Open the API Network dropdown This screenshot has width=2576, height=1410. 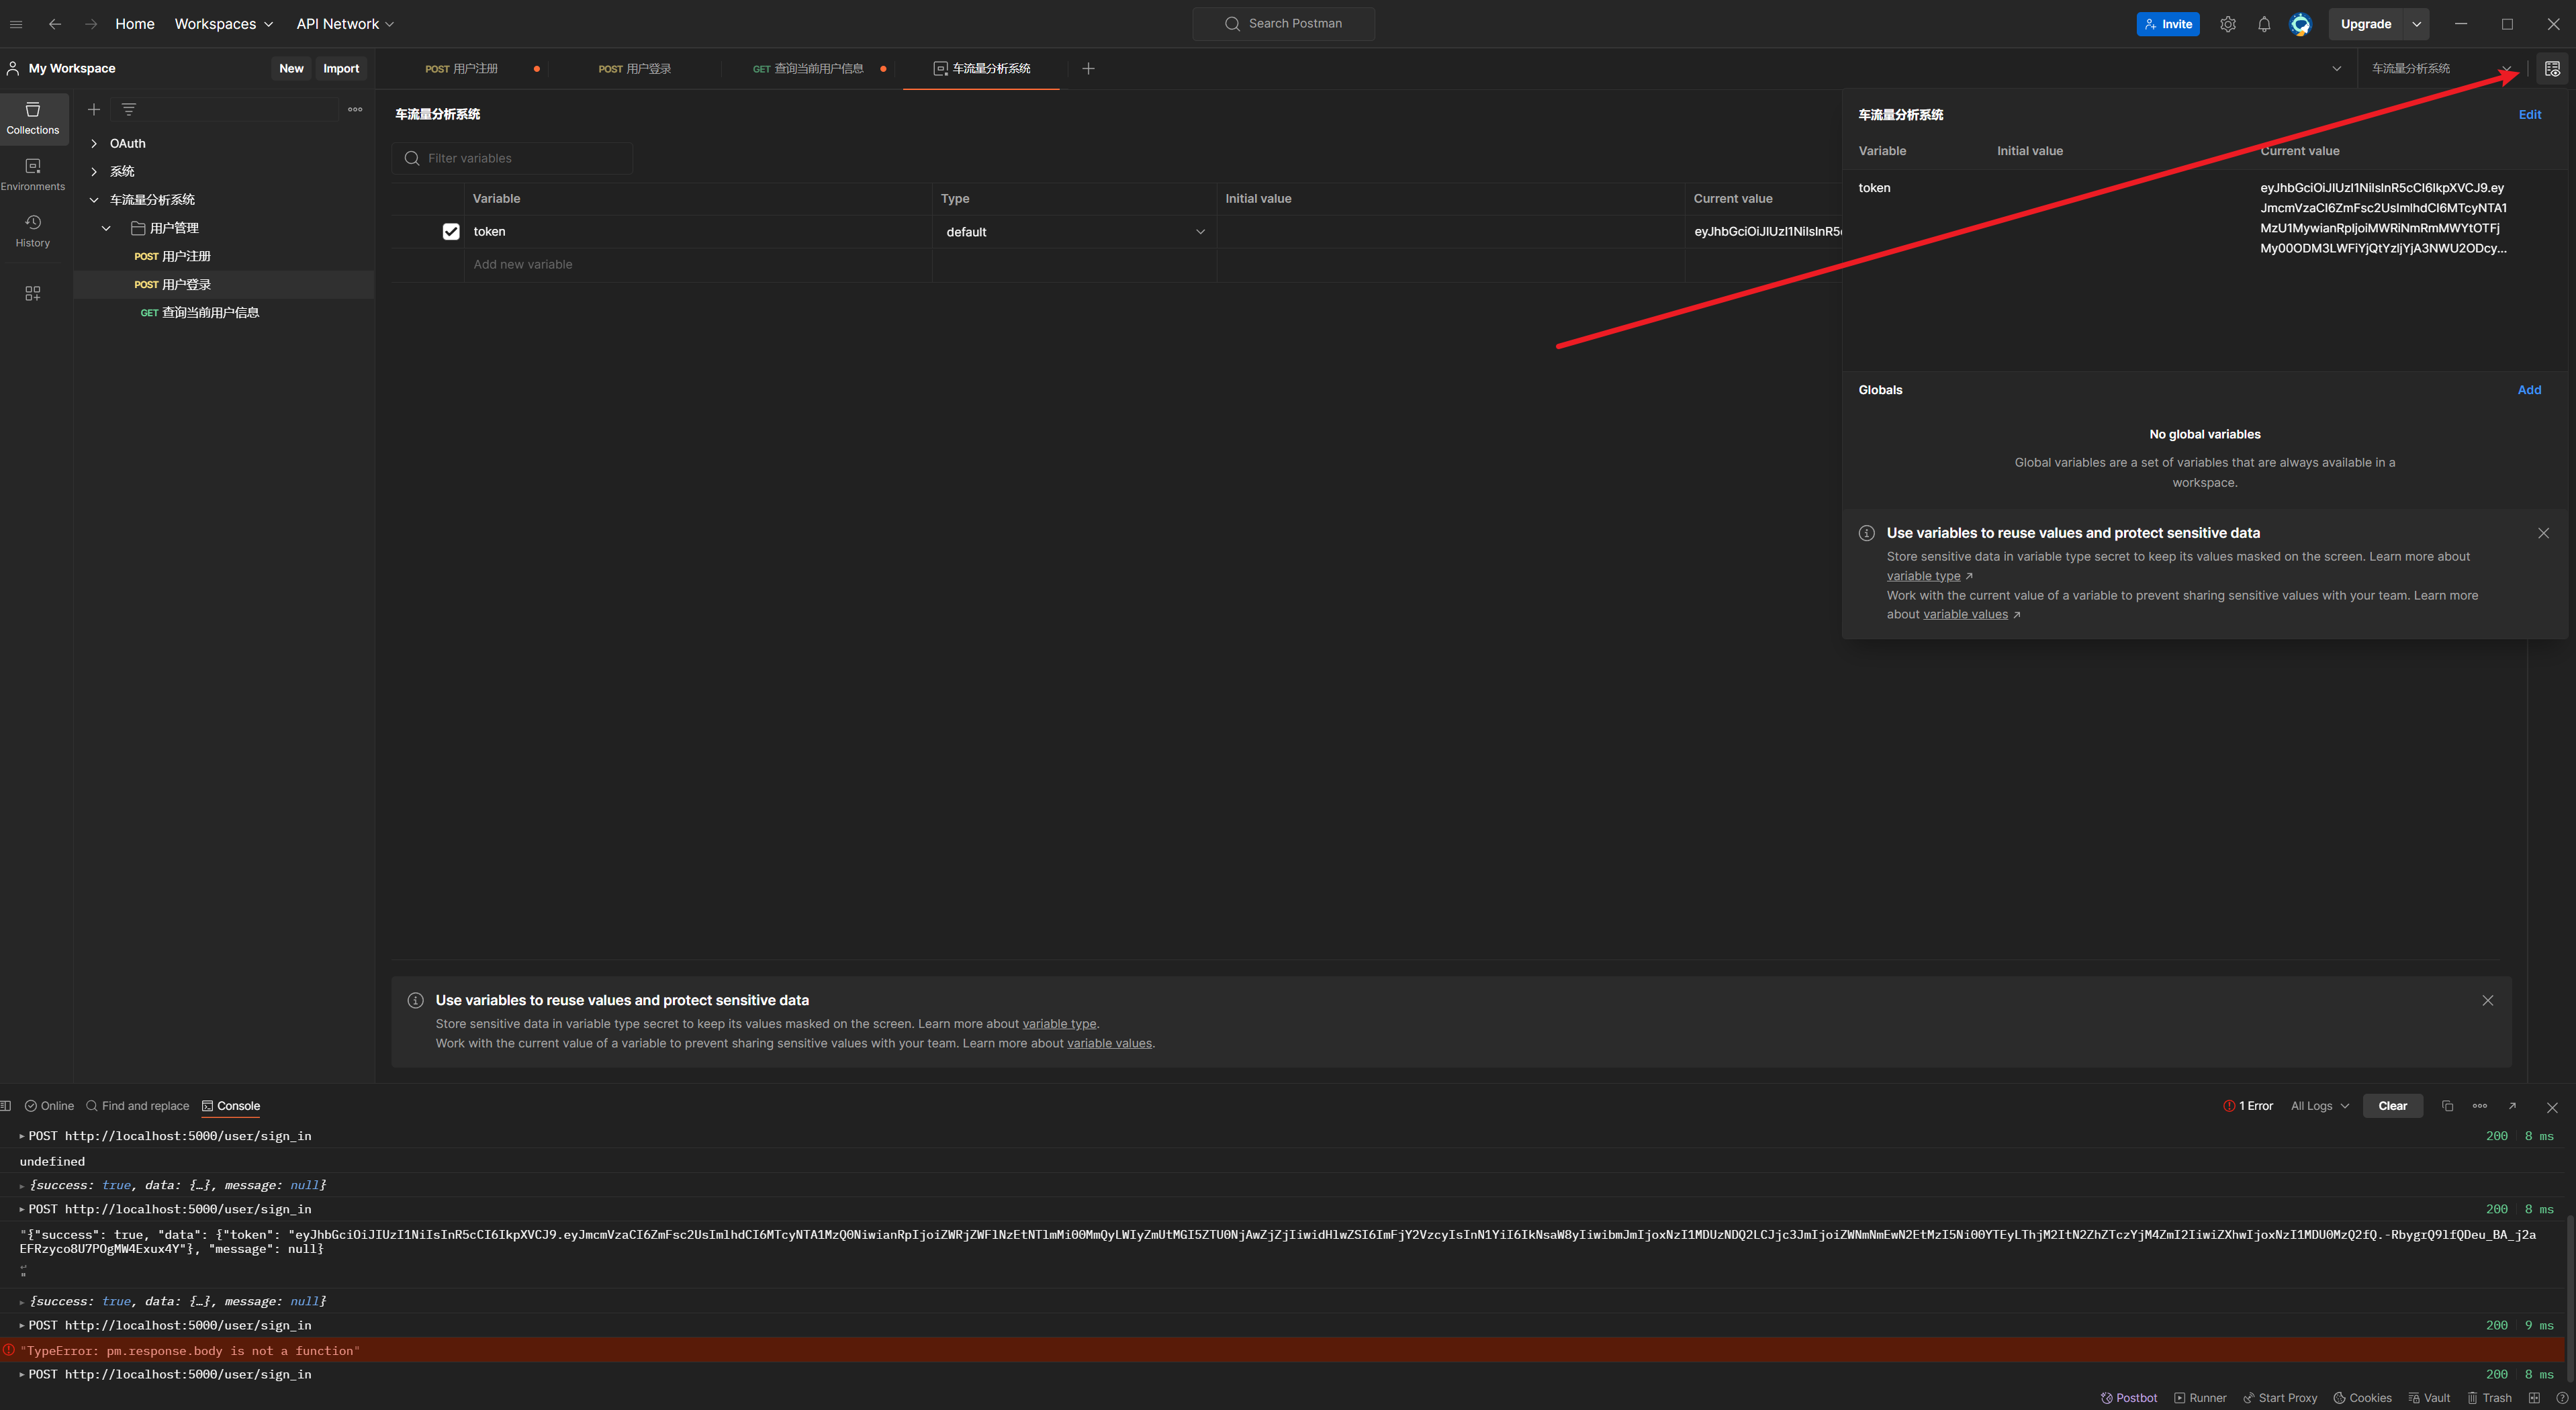pos(345,24)
